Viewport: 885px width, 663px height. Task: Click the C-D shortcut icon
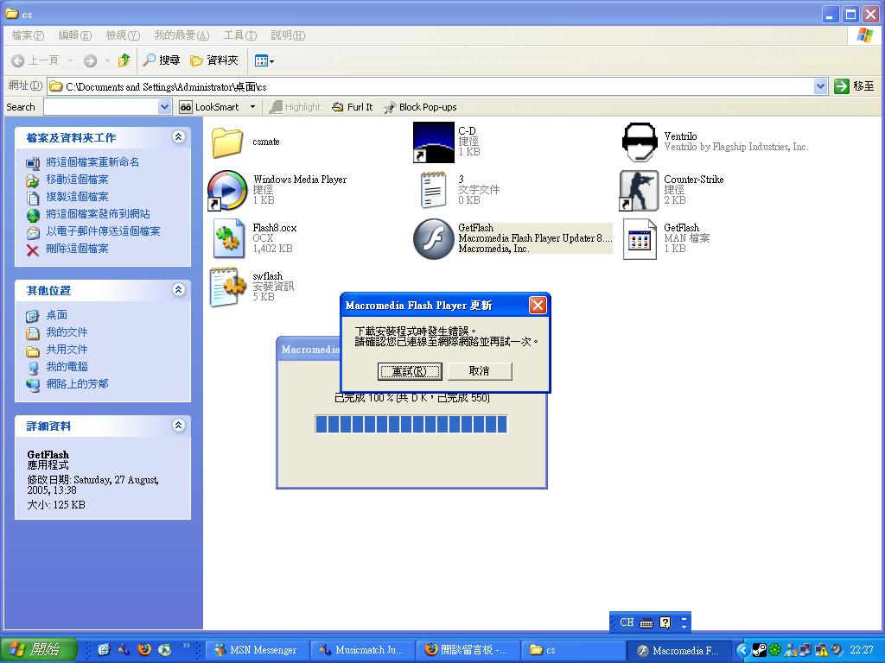click(x=433, y=142)
